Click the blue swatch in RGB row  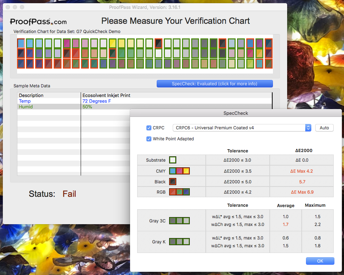(186, 192)
